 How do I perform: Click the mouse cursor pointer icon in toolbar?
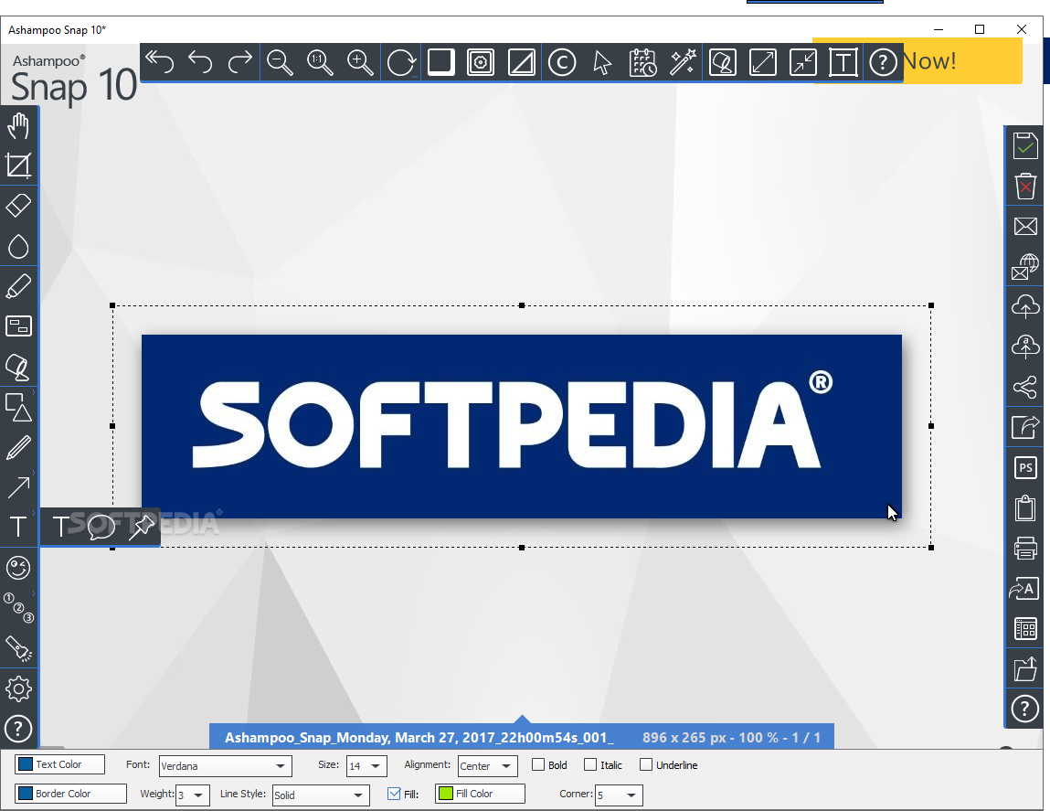[602, 62]
